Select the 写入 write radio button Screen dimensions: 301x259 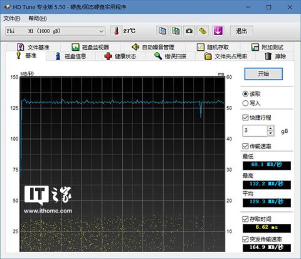[251, 103]
